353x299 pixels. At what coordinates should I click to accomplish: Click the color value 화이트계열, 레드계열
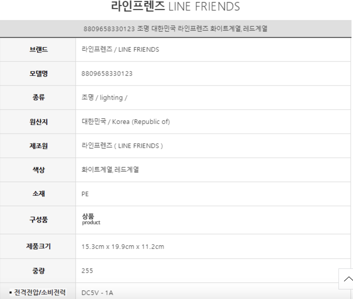(x=110, y=170)
